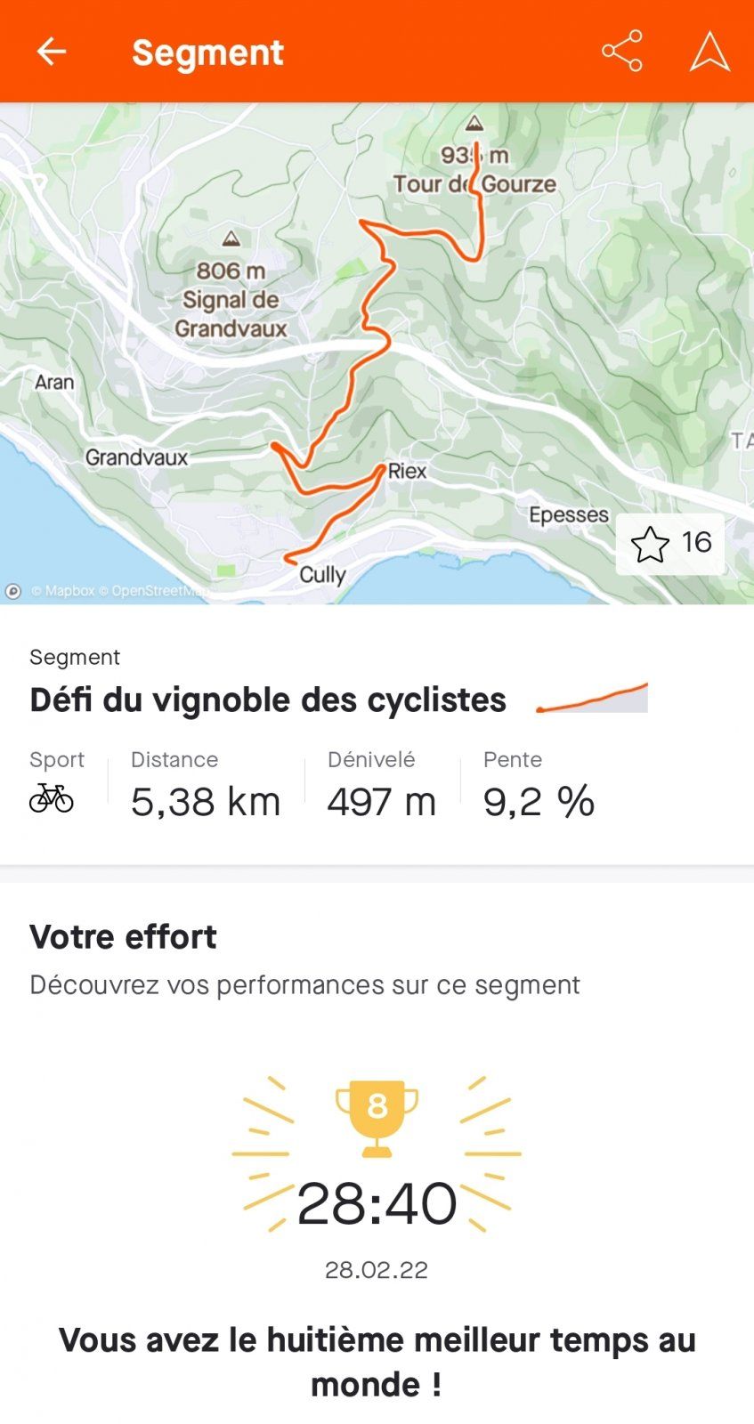Tap the Riex village label
The height and width of the screenshot is (1424, 754).
(x=408, y=471)
